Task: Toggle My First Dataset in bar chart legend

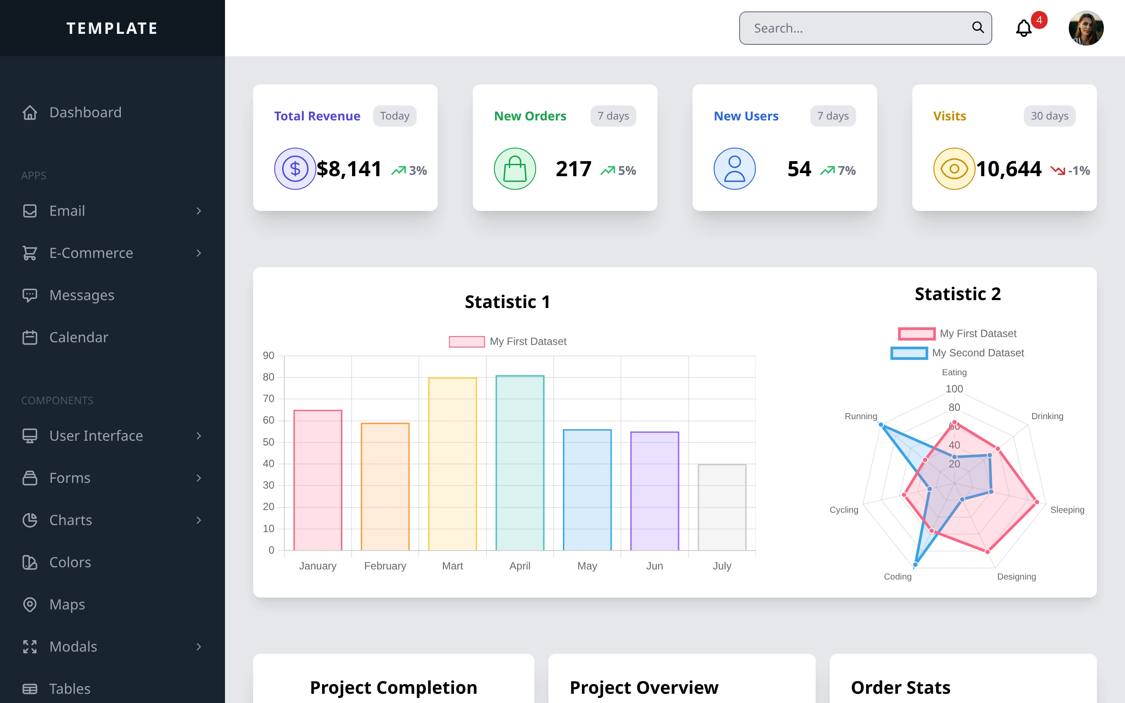Action: click(x=508, y=341)
